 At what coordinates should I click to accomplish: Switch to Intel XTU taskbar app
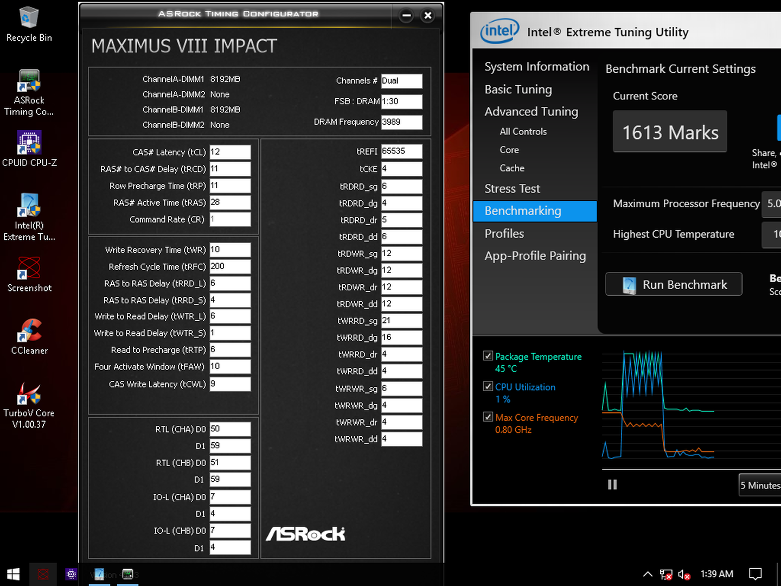99,574
